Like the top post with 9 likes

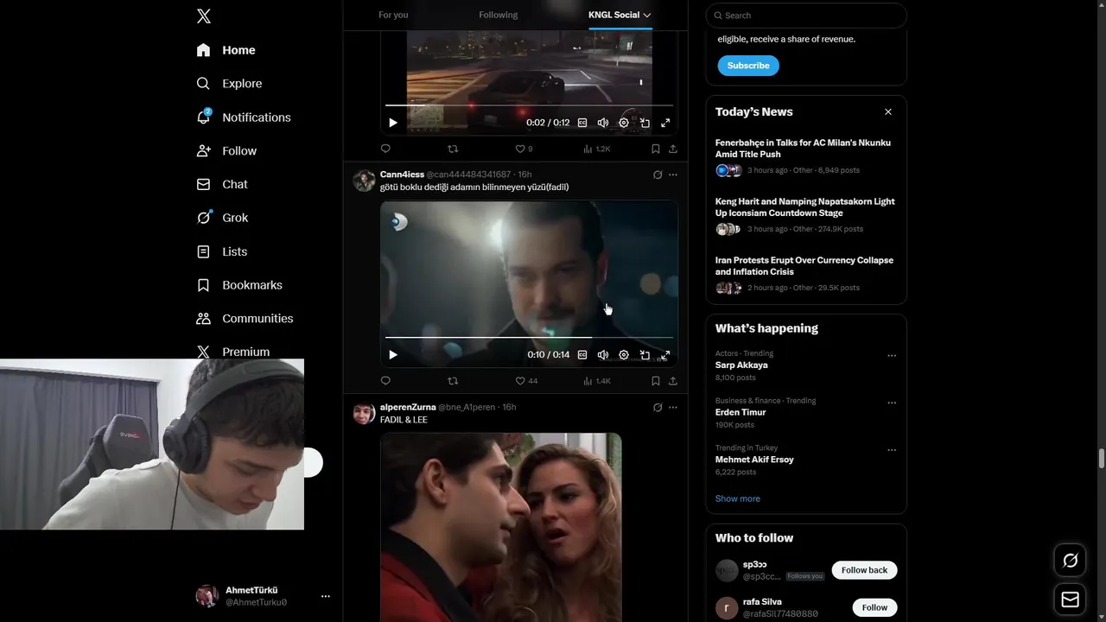(x=524, y=149)
